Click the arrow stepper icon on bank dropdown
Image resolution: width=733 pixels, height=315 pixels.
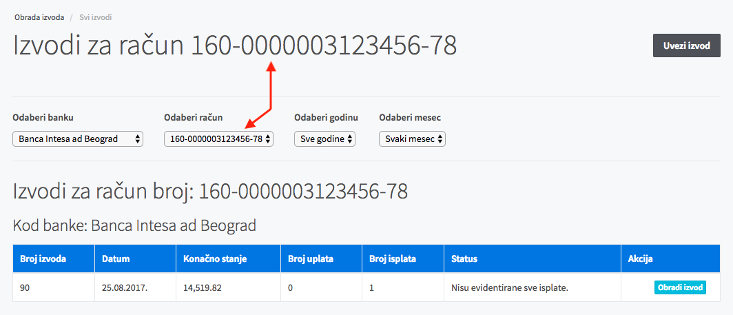coord(137,139)
